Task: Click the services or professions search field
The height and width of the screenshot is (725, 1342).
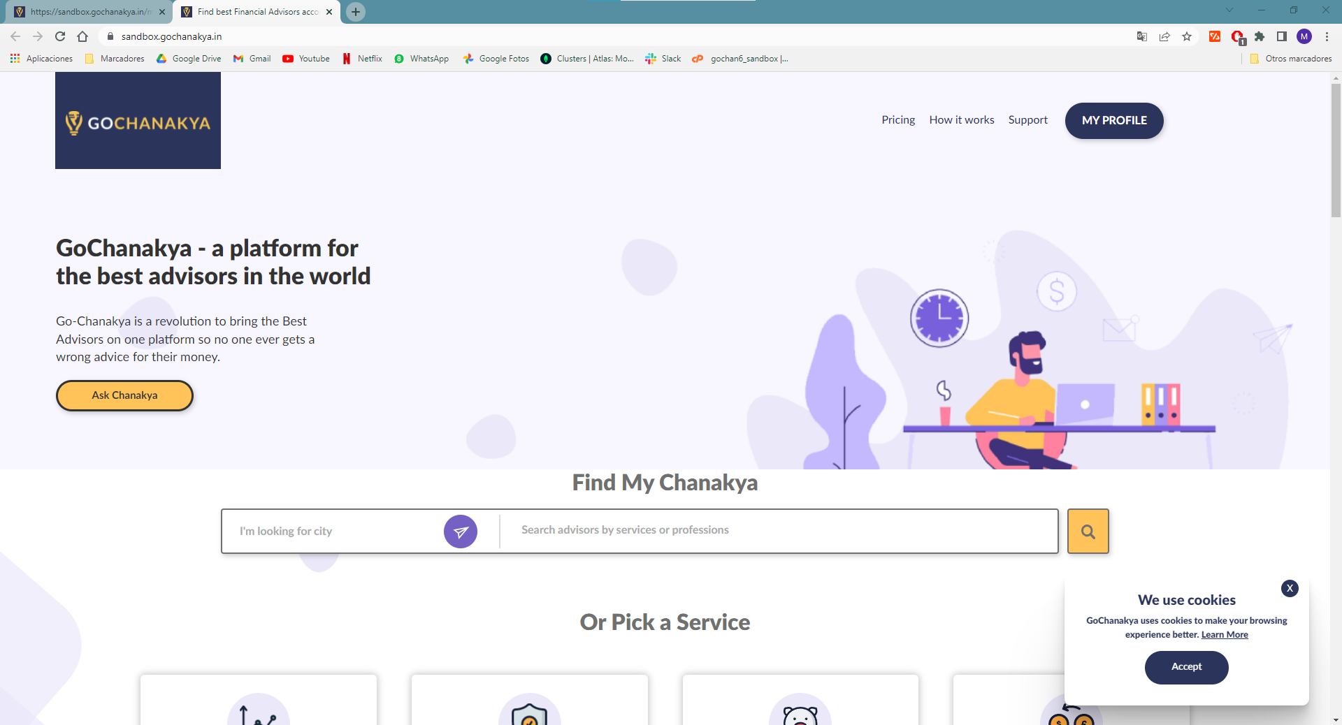Action: [x=779, y=531]
